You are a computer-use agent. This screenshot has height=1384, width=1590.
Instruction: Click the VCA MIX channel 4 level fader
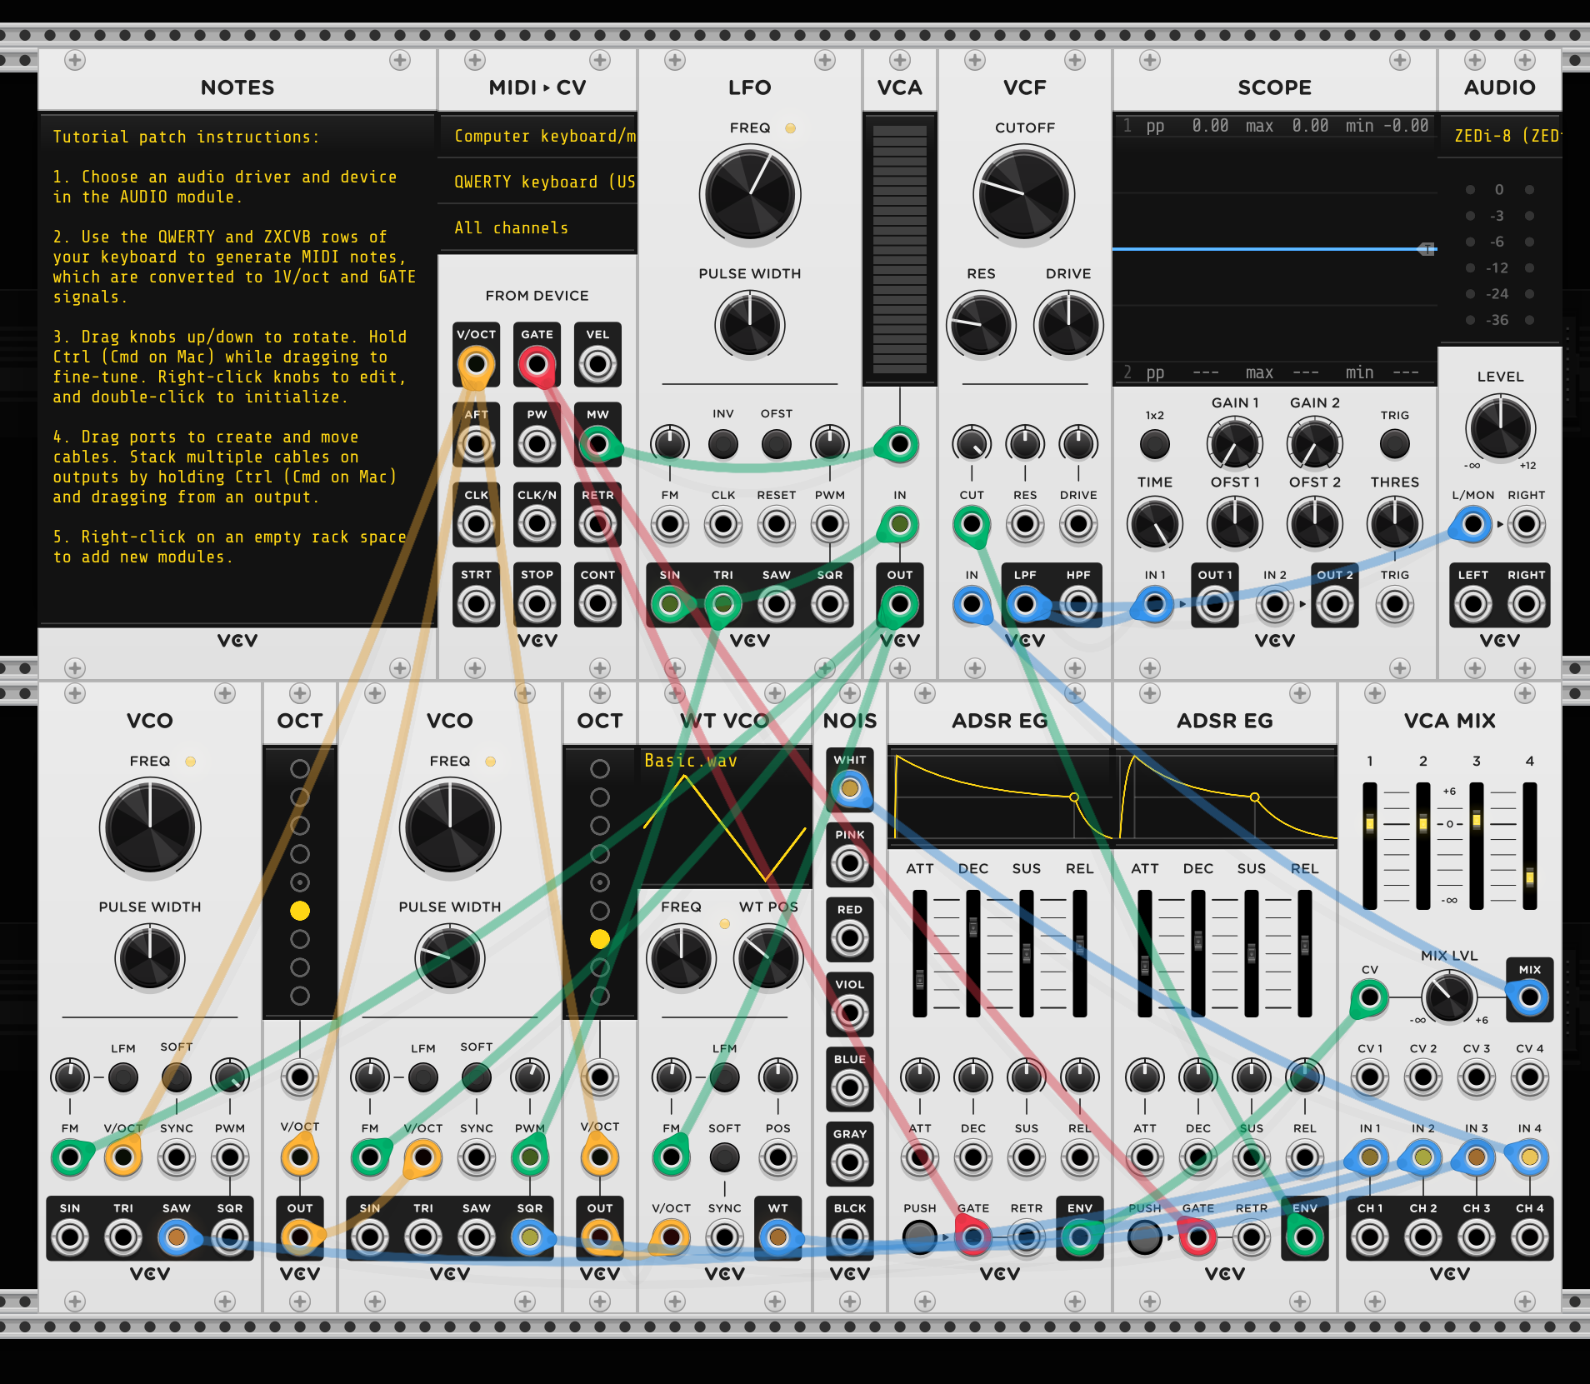click(1529, 877)
